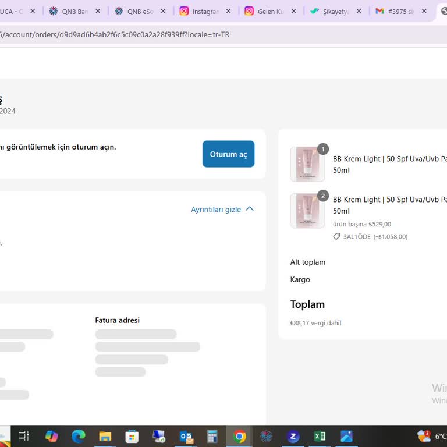Click the ₺88,17 vergi dahil text
This screenshot has width=447, height=447.
point(315,323)
